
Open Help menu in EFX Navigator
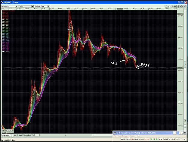[138, 136]
